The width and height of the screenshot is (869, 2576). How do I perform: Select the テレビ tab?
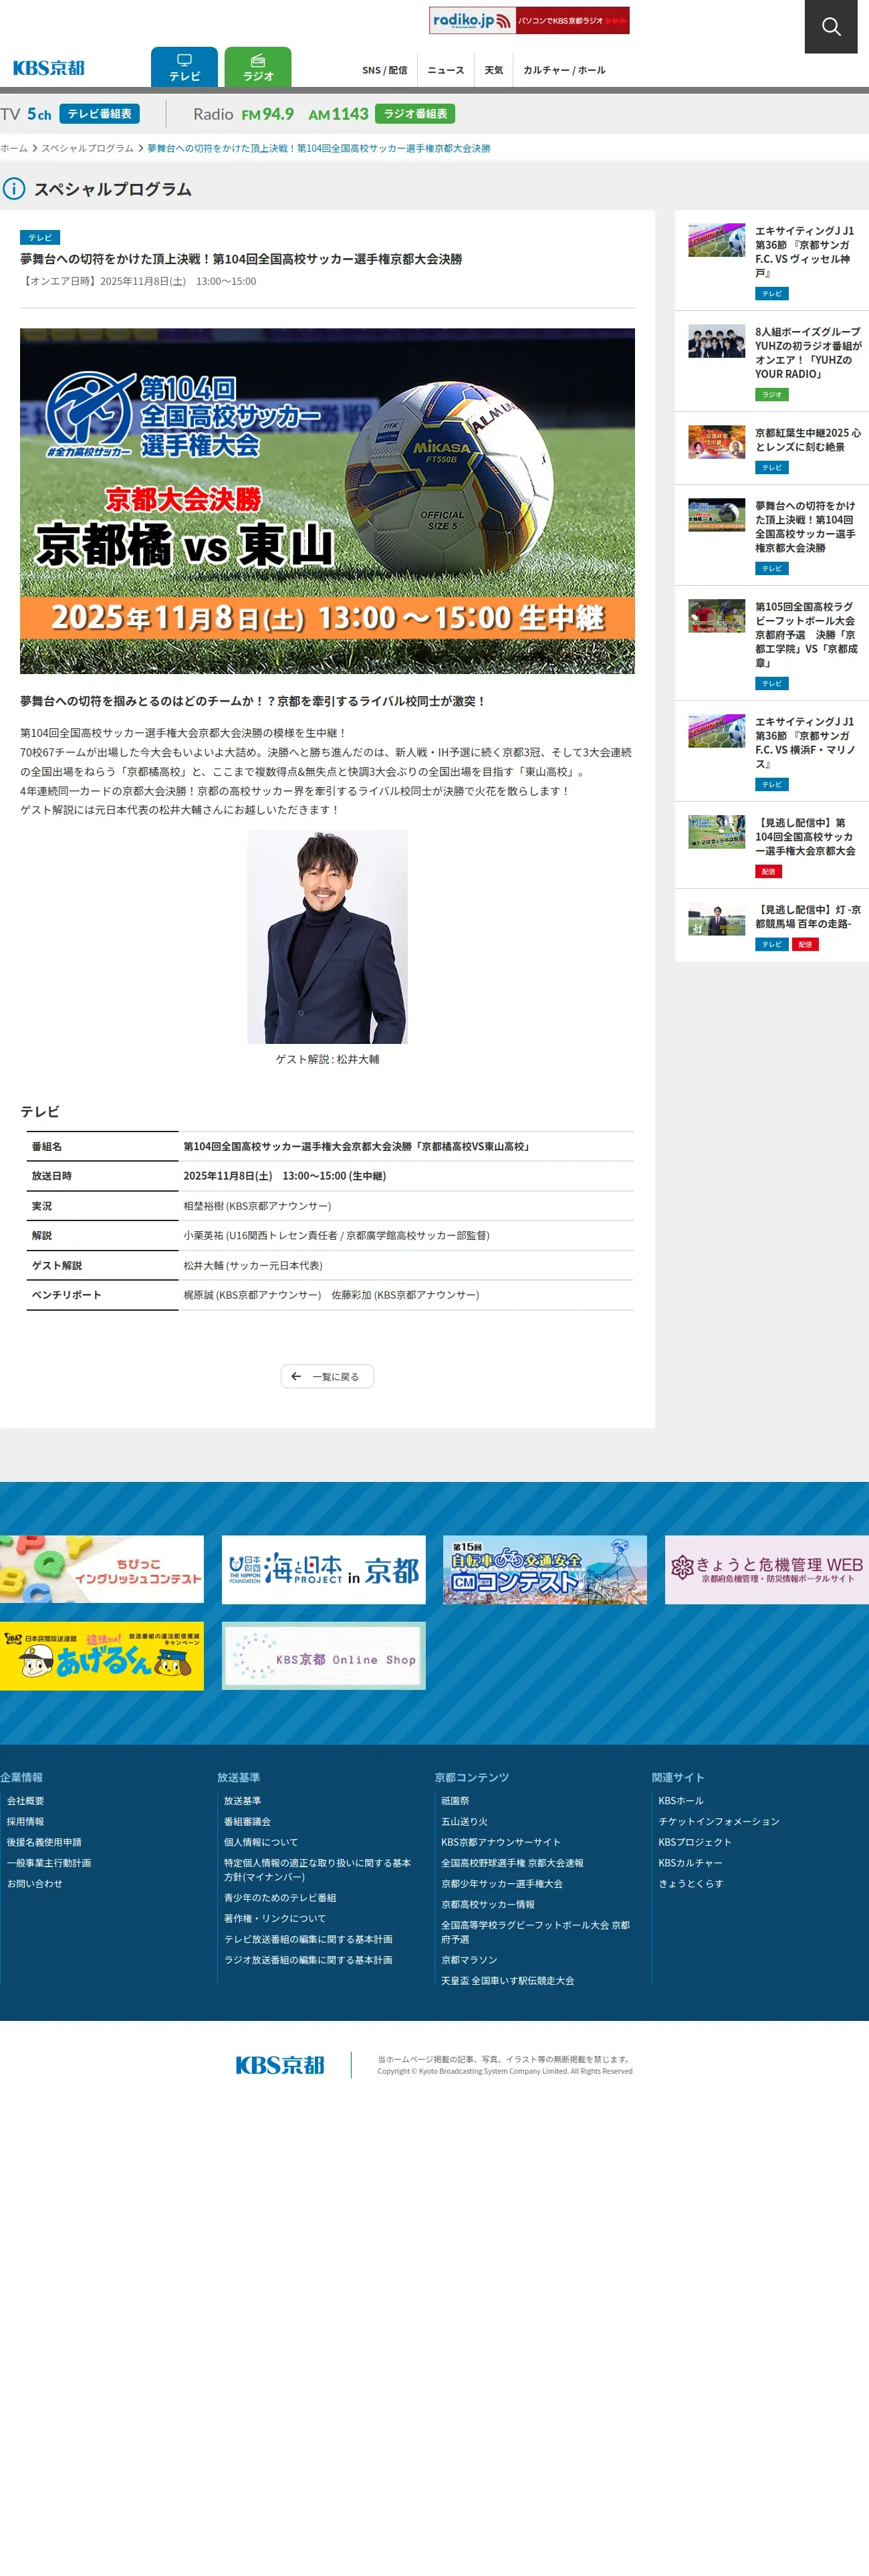(184, 67)
